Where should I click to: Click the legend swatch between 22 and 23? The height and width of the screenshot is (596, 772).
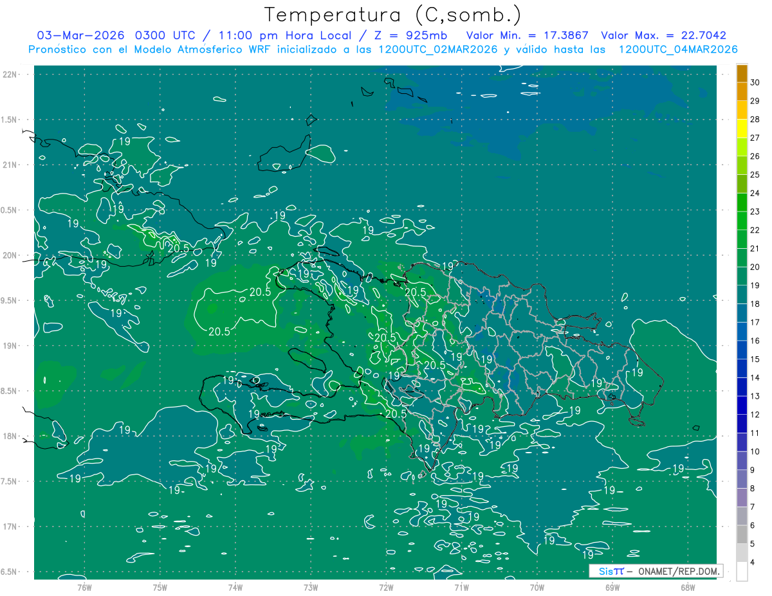click(x=742, y=221)
